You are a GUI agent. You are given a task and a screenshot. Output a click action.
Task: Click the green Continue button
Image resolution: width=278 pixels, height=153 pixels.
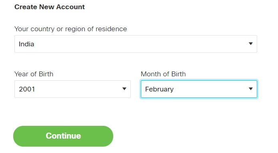pyautogui.click(x=63, y=136)
